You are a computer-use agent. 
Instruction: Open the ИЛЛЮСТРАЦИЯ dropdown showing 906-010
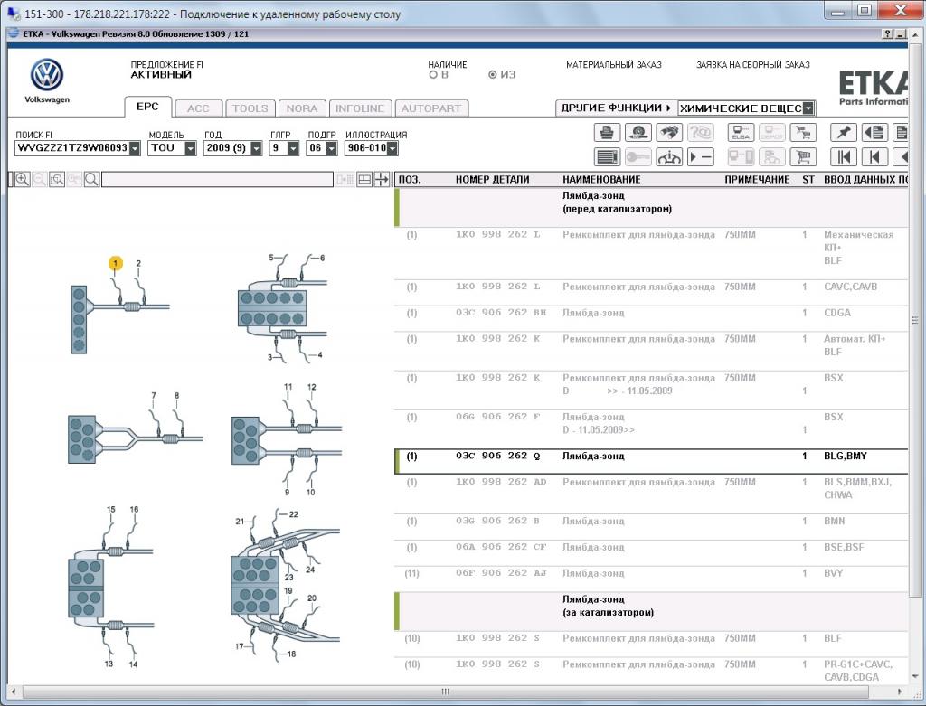click(x=392, y=148)
